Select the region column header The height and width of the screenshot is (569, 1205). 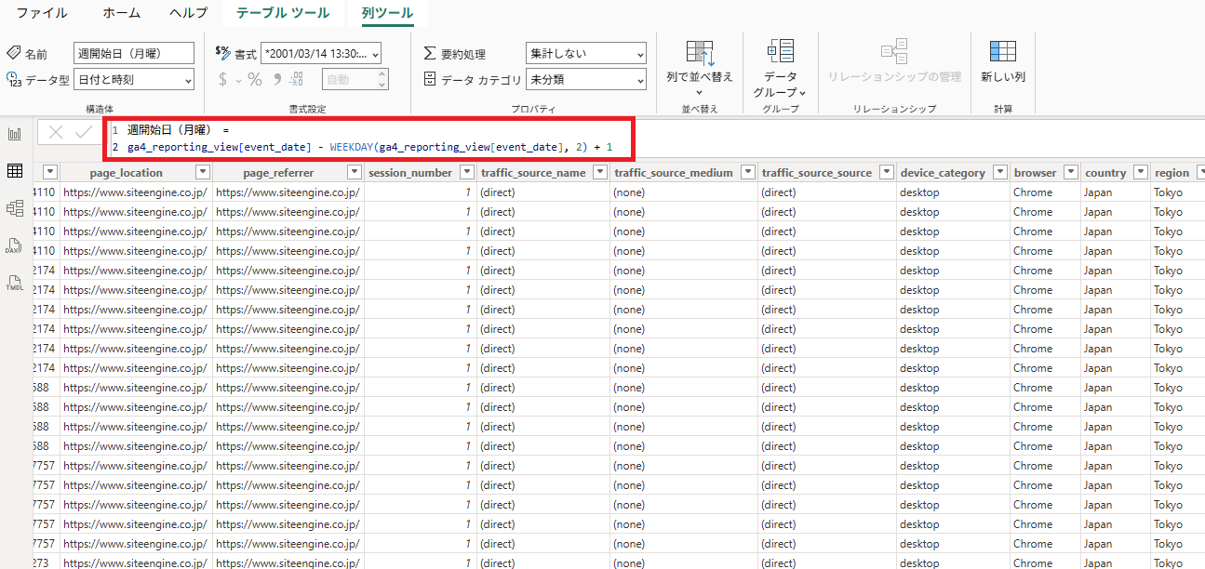(1172, 173)
